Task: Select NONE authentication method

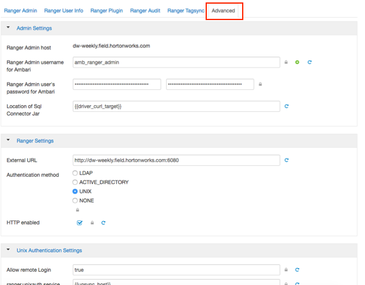Action: [75, 201]
